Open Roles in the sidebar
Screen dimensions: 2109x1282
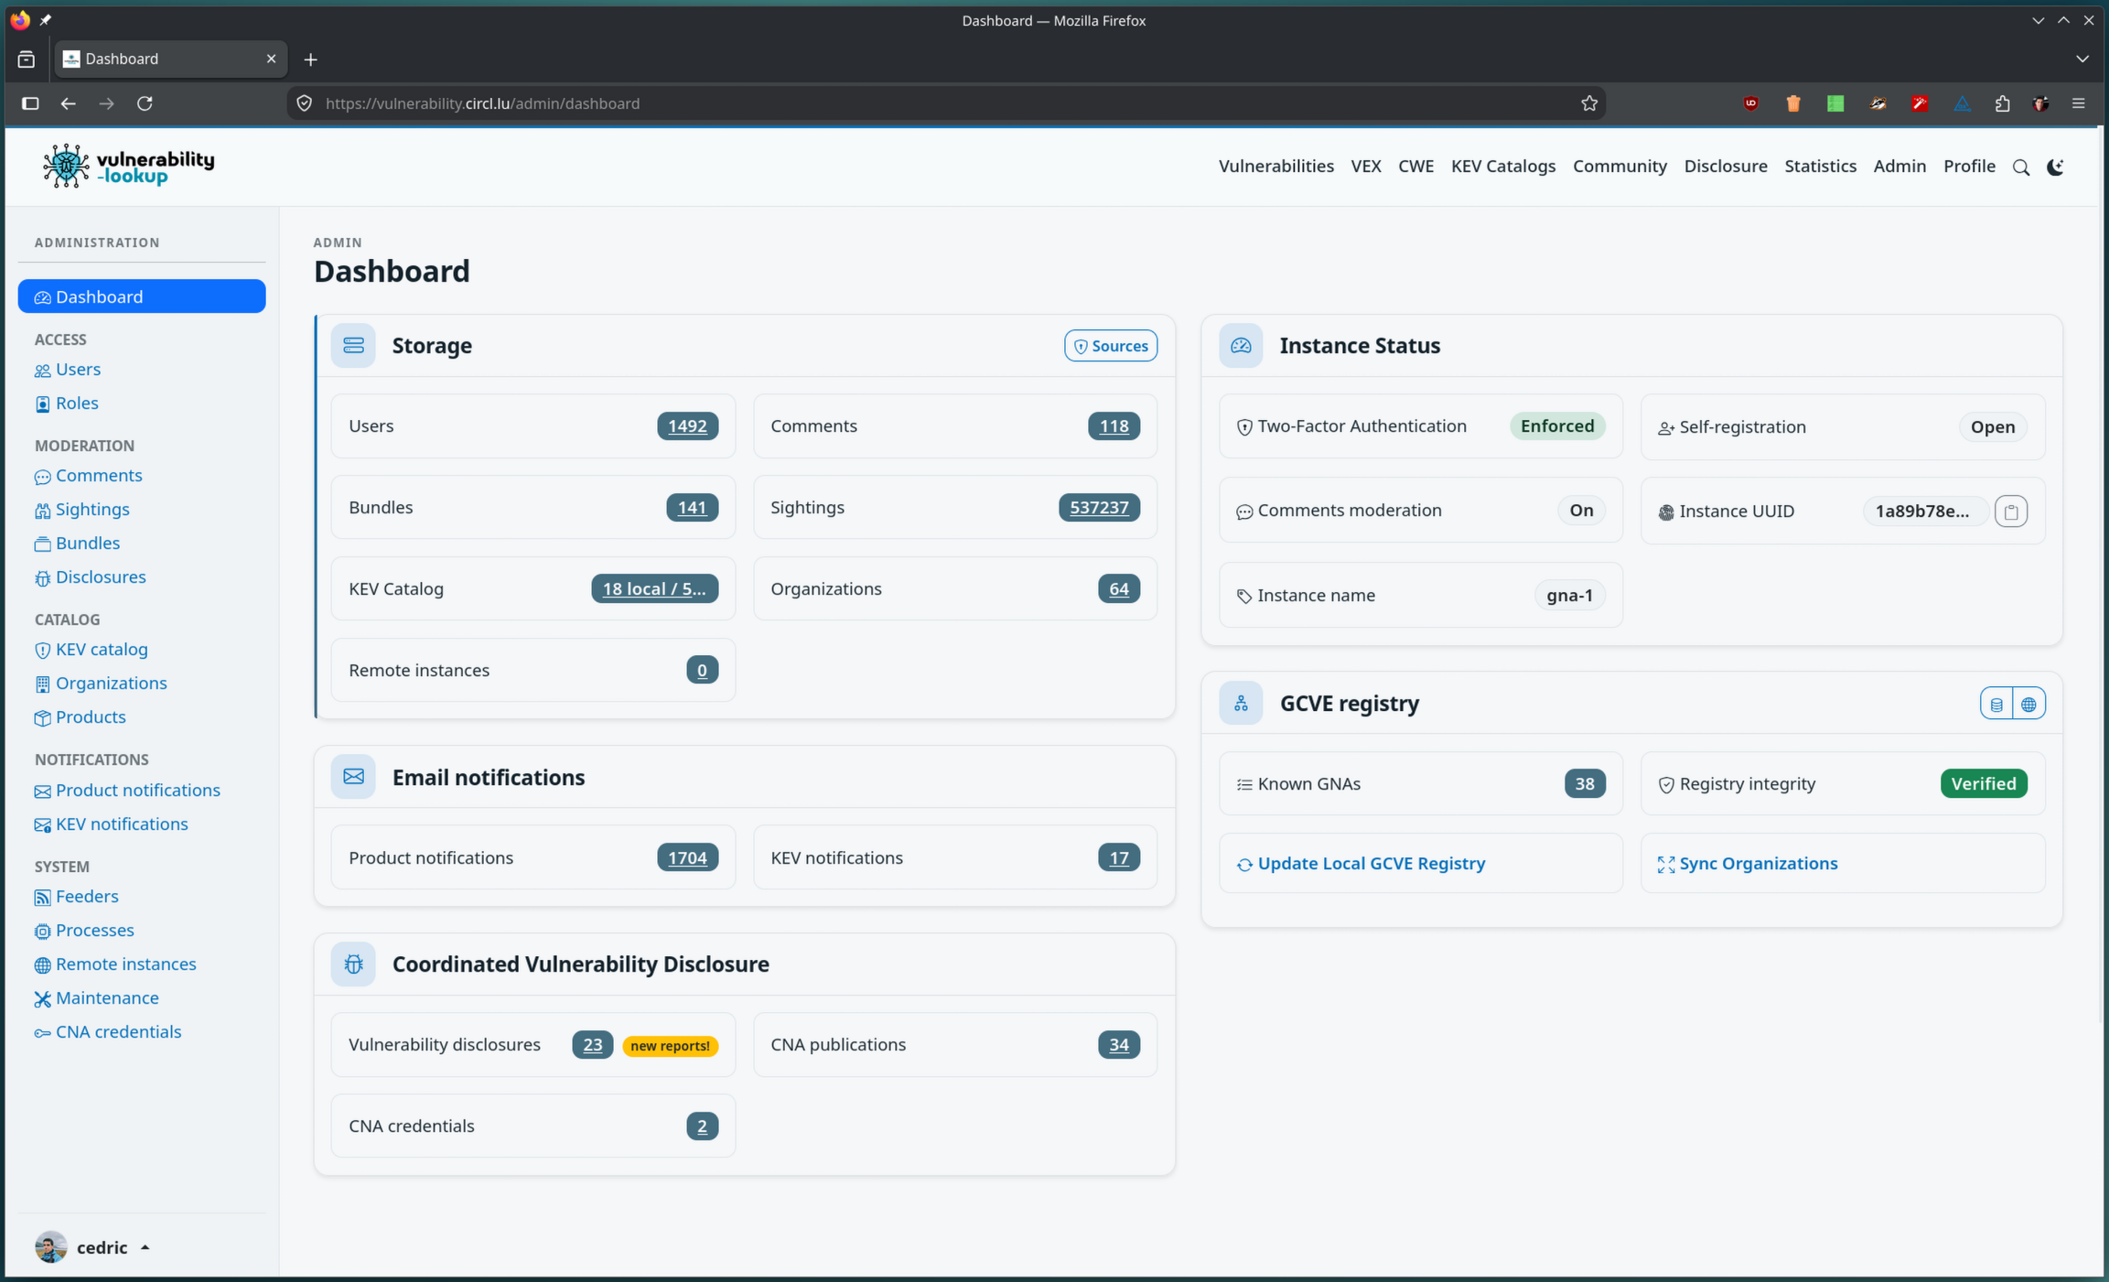point(67,404)
